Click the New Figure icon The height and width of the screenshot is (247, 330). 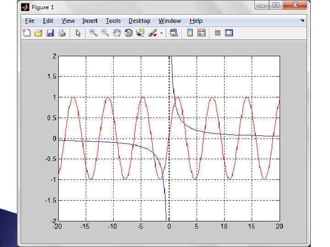(27, 33)
